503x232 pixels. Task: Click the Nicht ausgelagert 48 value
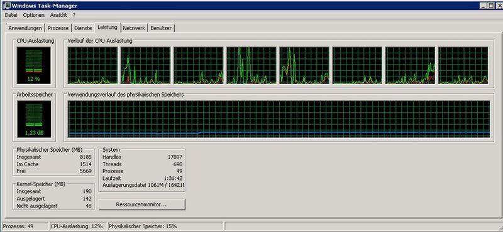click(89, 206)
